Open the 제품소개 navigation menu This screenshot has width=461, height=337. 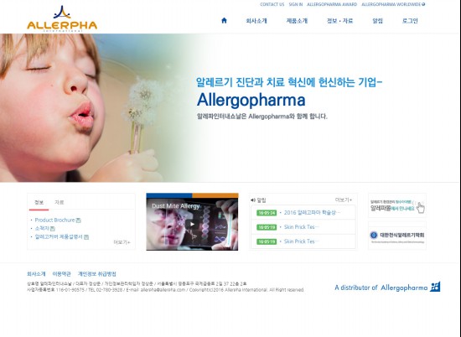(x=297, y=21)
